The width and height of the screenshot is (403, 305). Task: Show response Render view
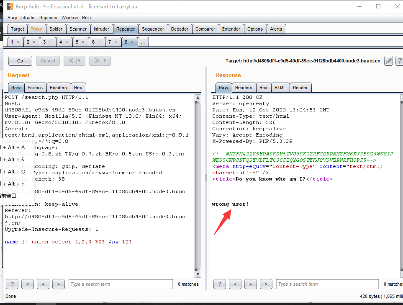(x=300, y=88)
